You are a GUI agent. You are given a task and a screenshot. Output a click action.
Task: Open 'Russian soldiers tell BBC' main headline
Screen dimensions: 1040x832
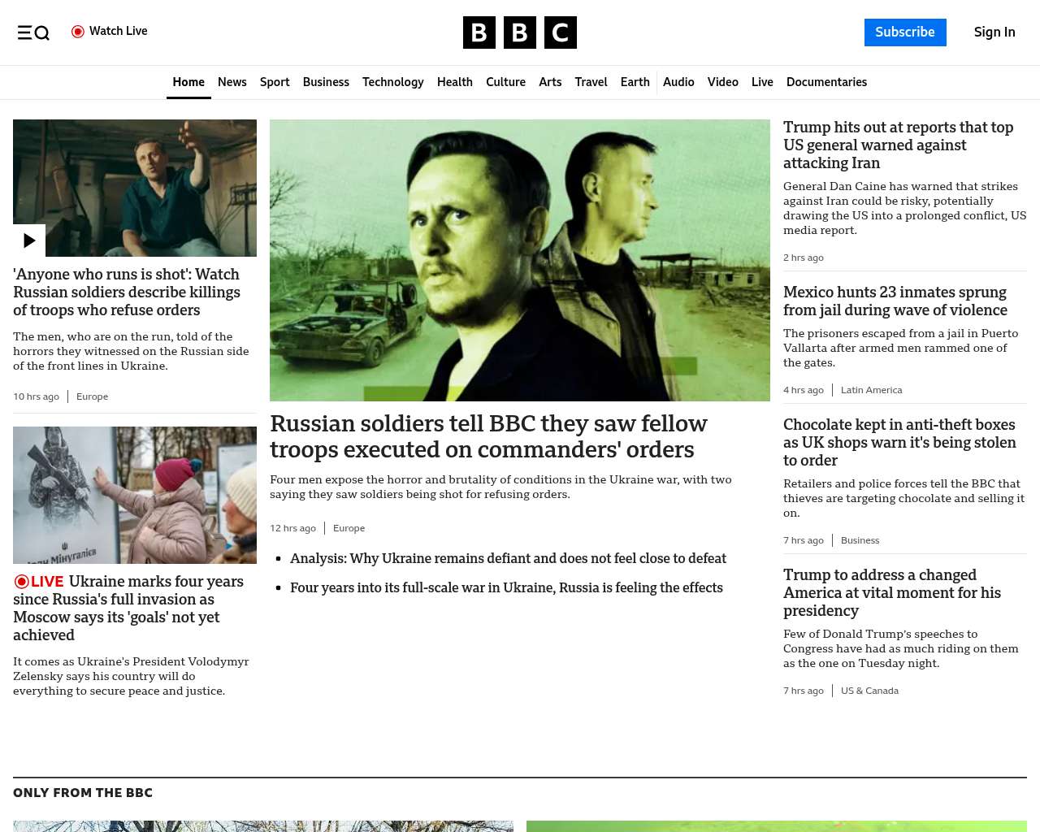click(488, 436)
